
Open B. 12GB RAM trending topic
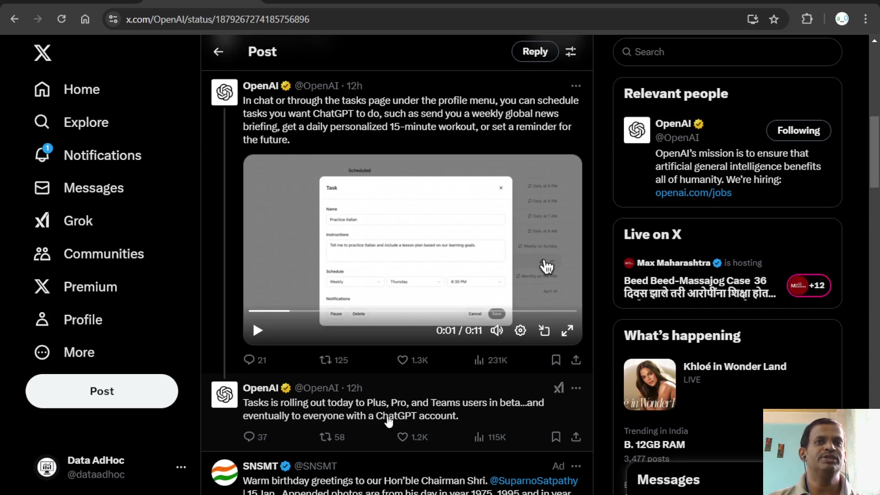coord(654,445)
